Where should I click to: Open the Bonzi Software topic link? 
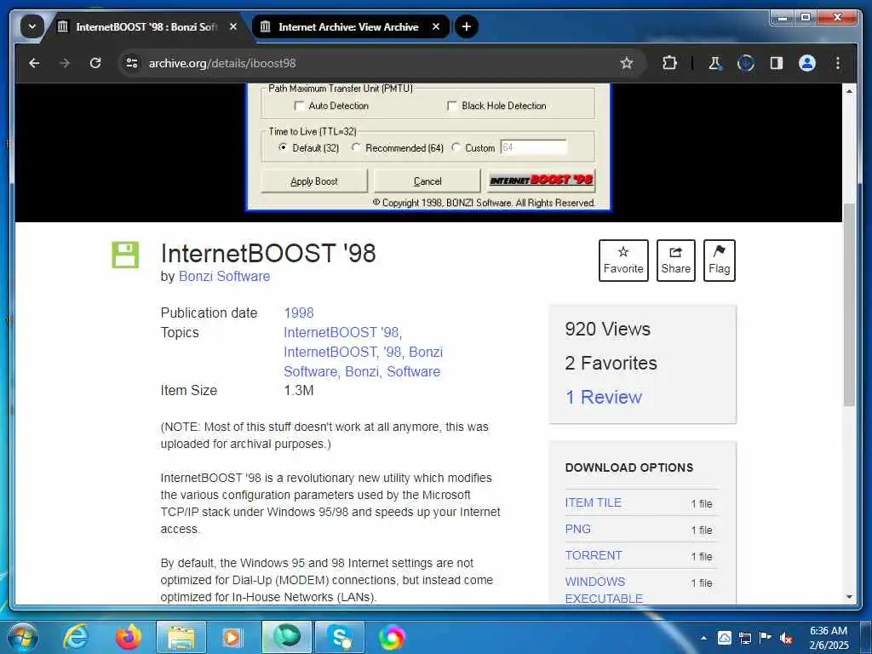pyautogui.click(x=363, y=361)
